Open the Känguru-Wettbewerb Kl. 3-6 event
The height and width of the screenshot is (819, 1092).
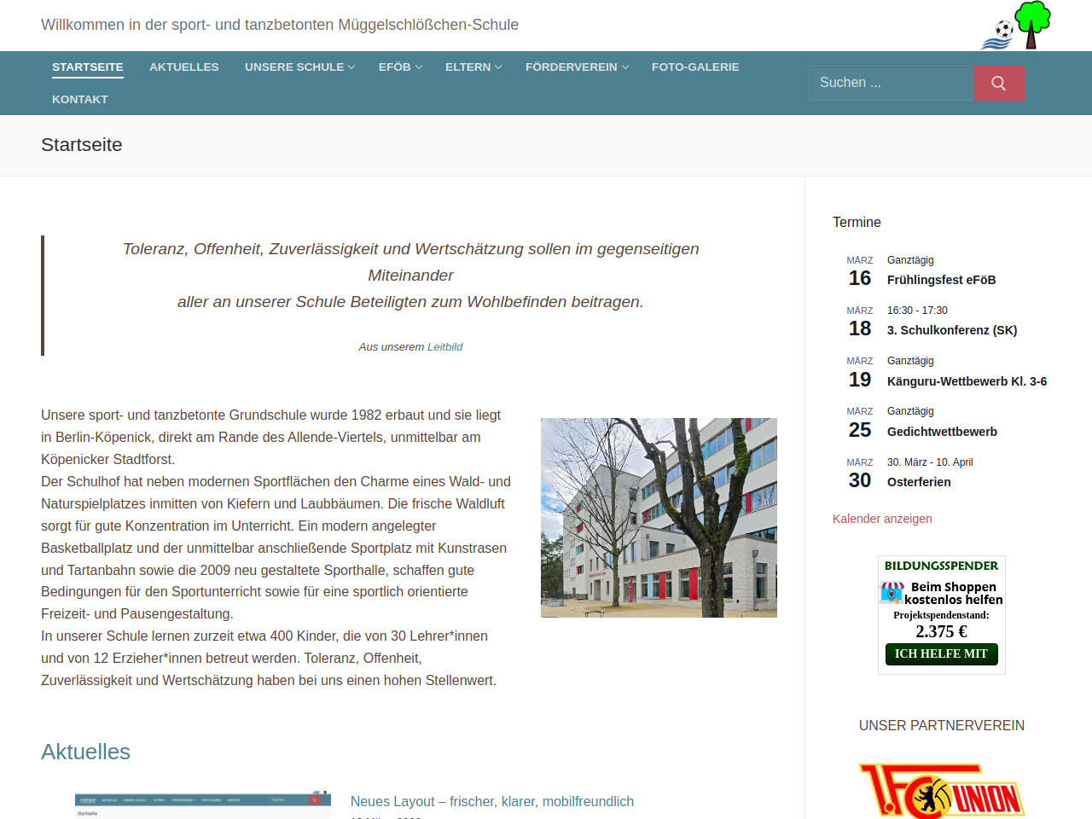tap(967, 381)
